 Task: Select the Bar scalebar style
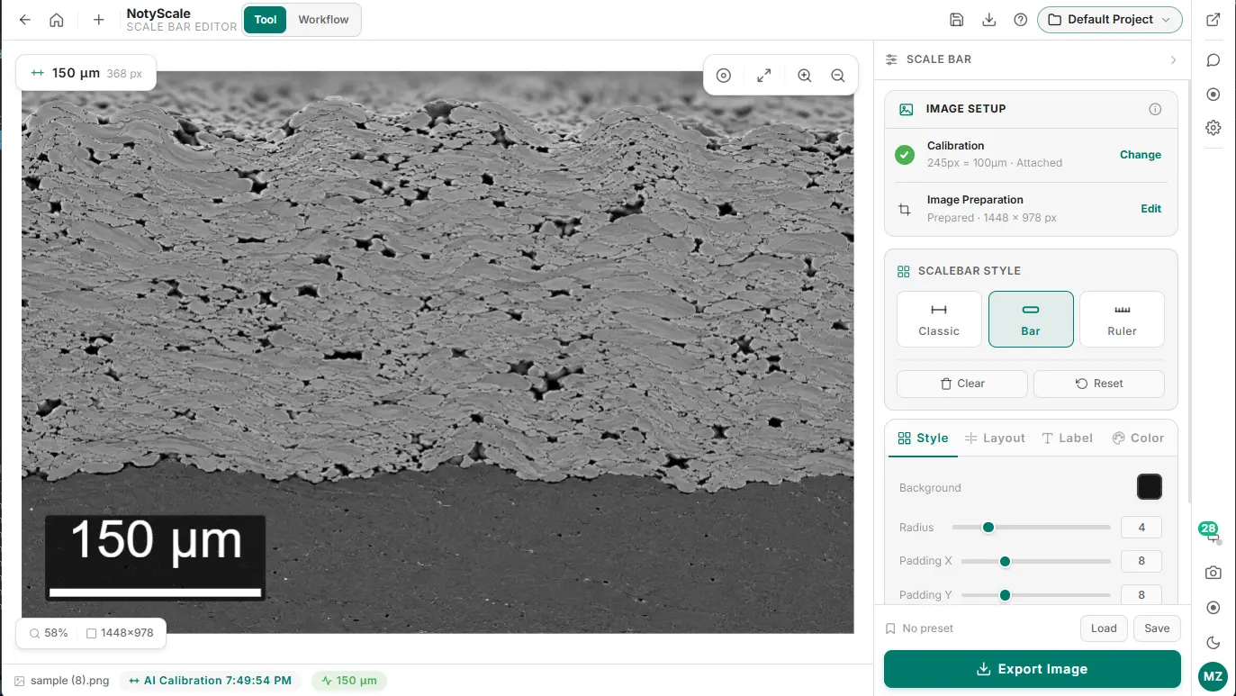point(1031,319)
